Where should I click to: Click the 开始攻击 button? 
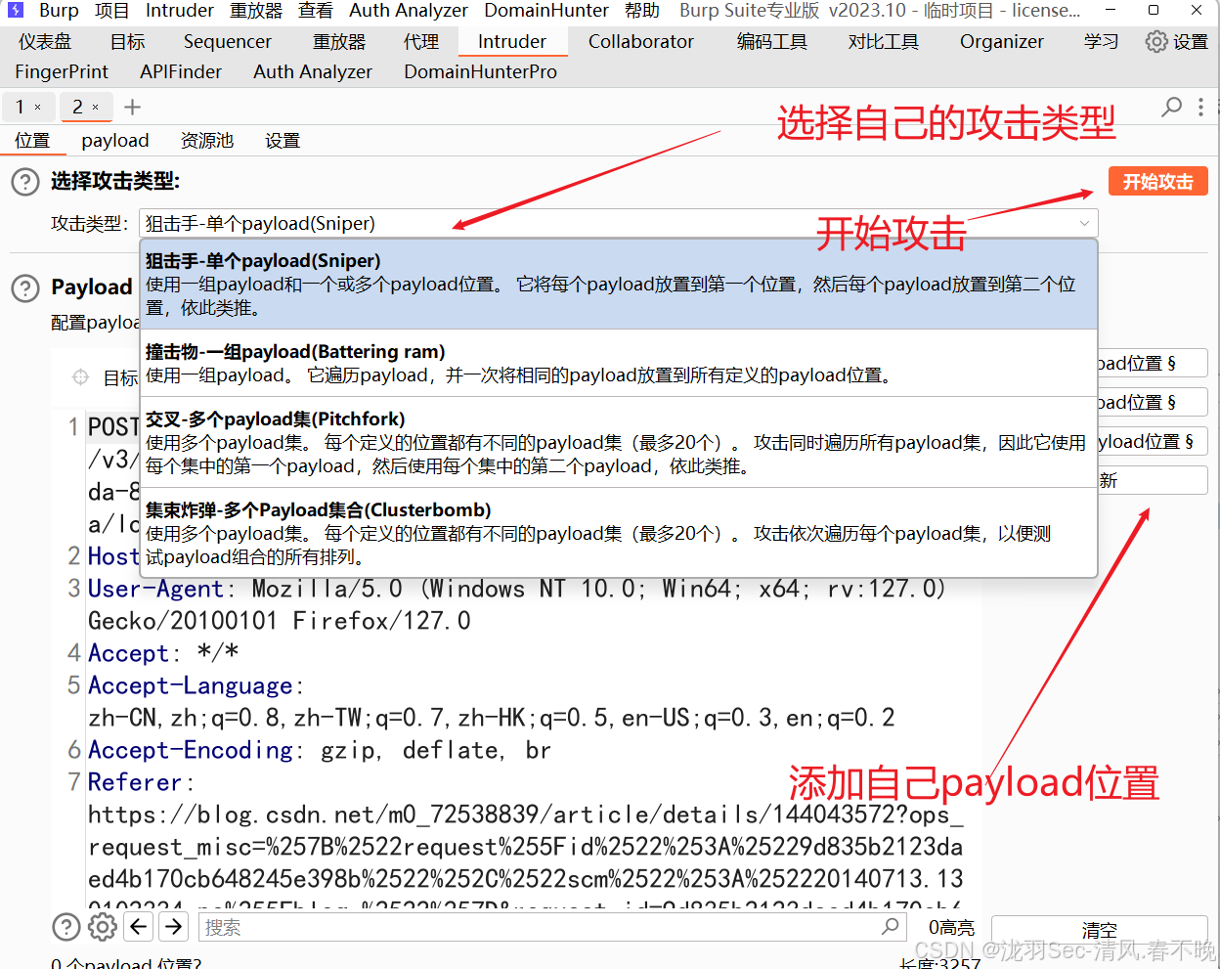coord(1158,182)
